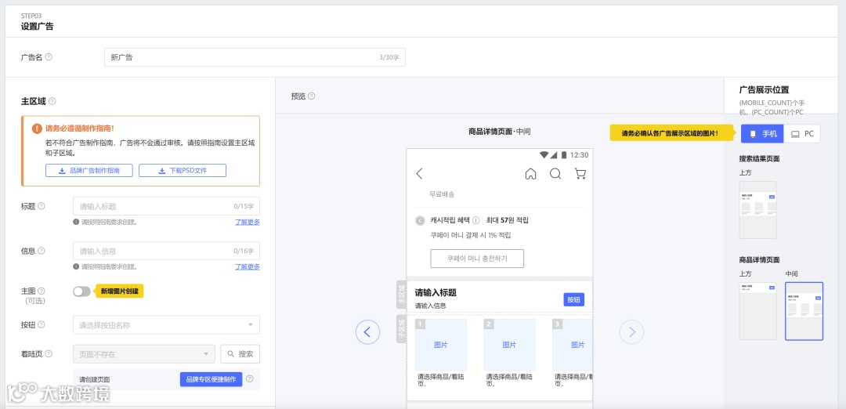
Task: Click help icon beside 主图 label
Action: [x=42, y=291]
